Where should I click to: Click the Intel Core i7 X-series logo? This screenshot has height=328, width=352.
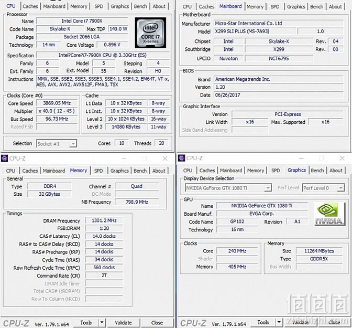click(150, 33)
